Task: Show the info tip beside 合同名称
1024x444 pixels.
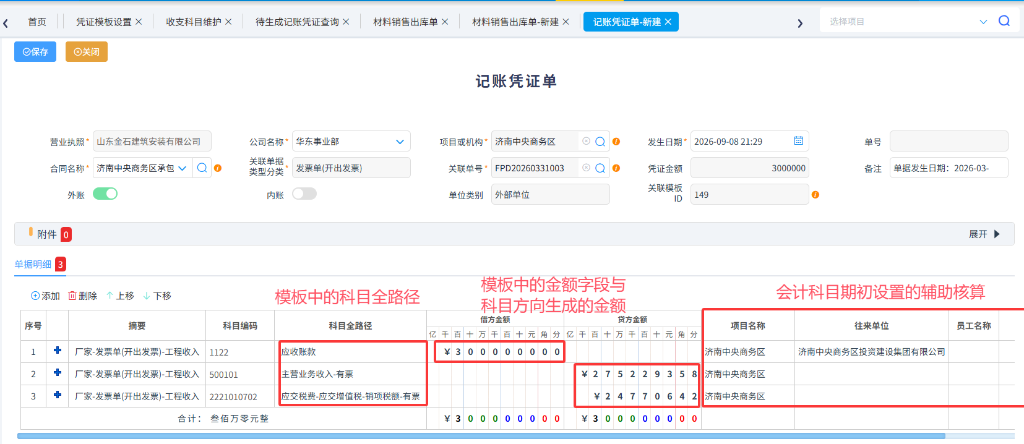Action: point(218,168)
